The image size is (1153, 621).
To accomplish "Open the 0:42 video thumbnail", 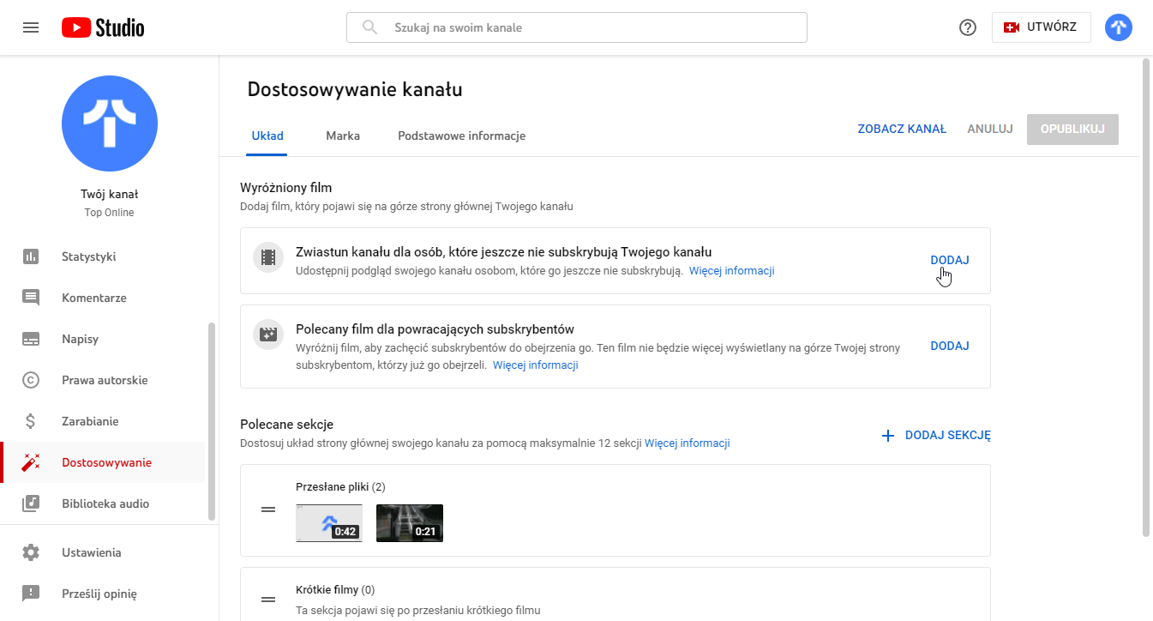I will [x=328, y=523].
